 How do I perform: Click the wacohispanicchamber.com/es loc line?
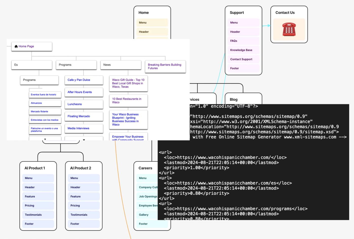pos(228,183)
